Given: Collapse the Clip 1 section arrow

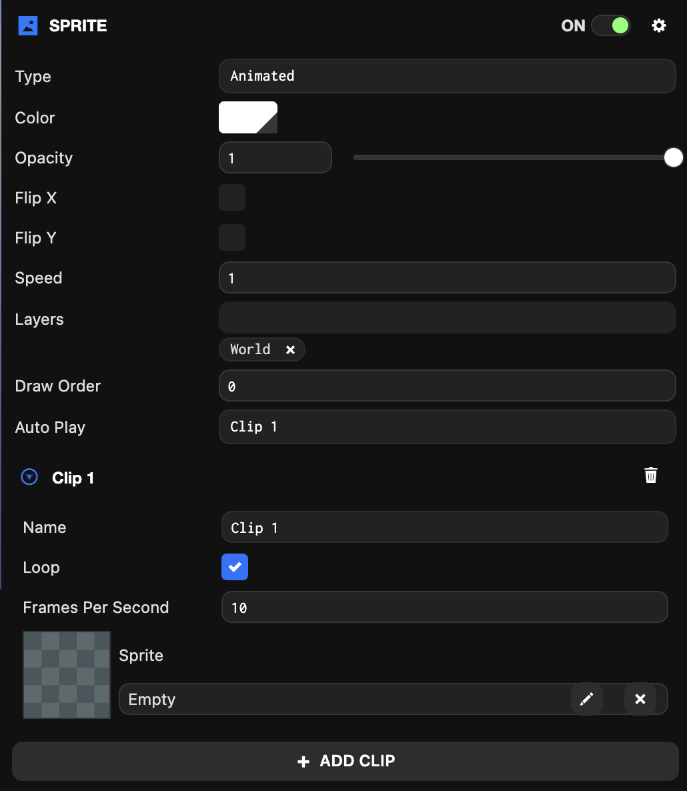Looking at the screenshot, I should pyautogui.click(x=29, y=478).
